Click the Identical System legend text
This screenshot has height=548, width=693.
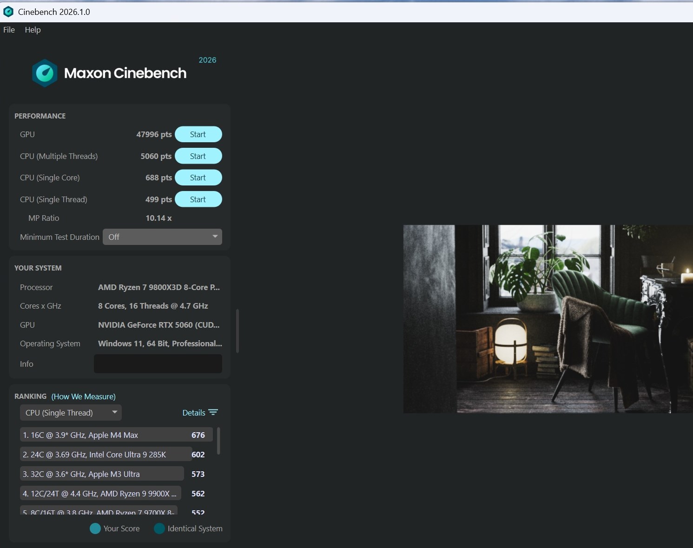[195, 528]
